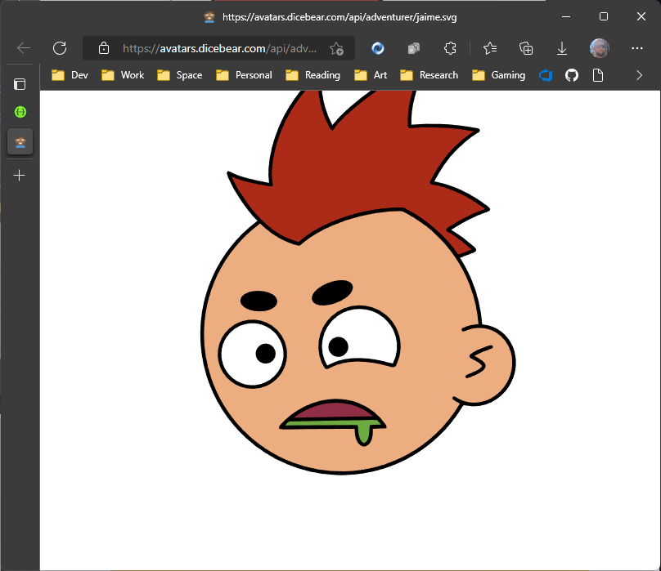Screen dimensions: 661x571
Task: Open the Collections icon in toolbar
Action: (x=526, y=48)
